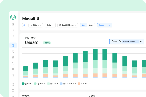Open the Filters dropdown
This screenshot has width=146, height=97.
(x=36, y=25)
